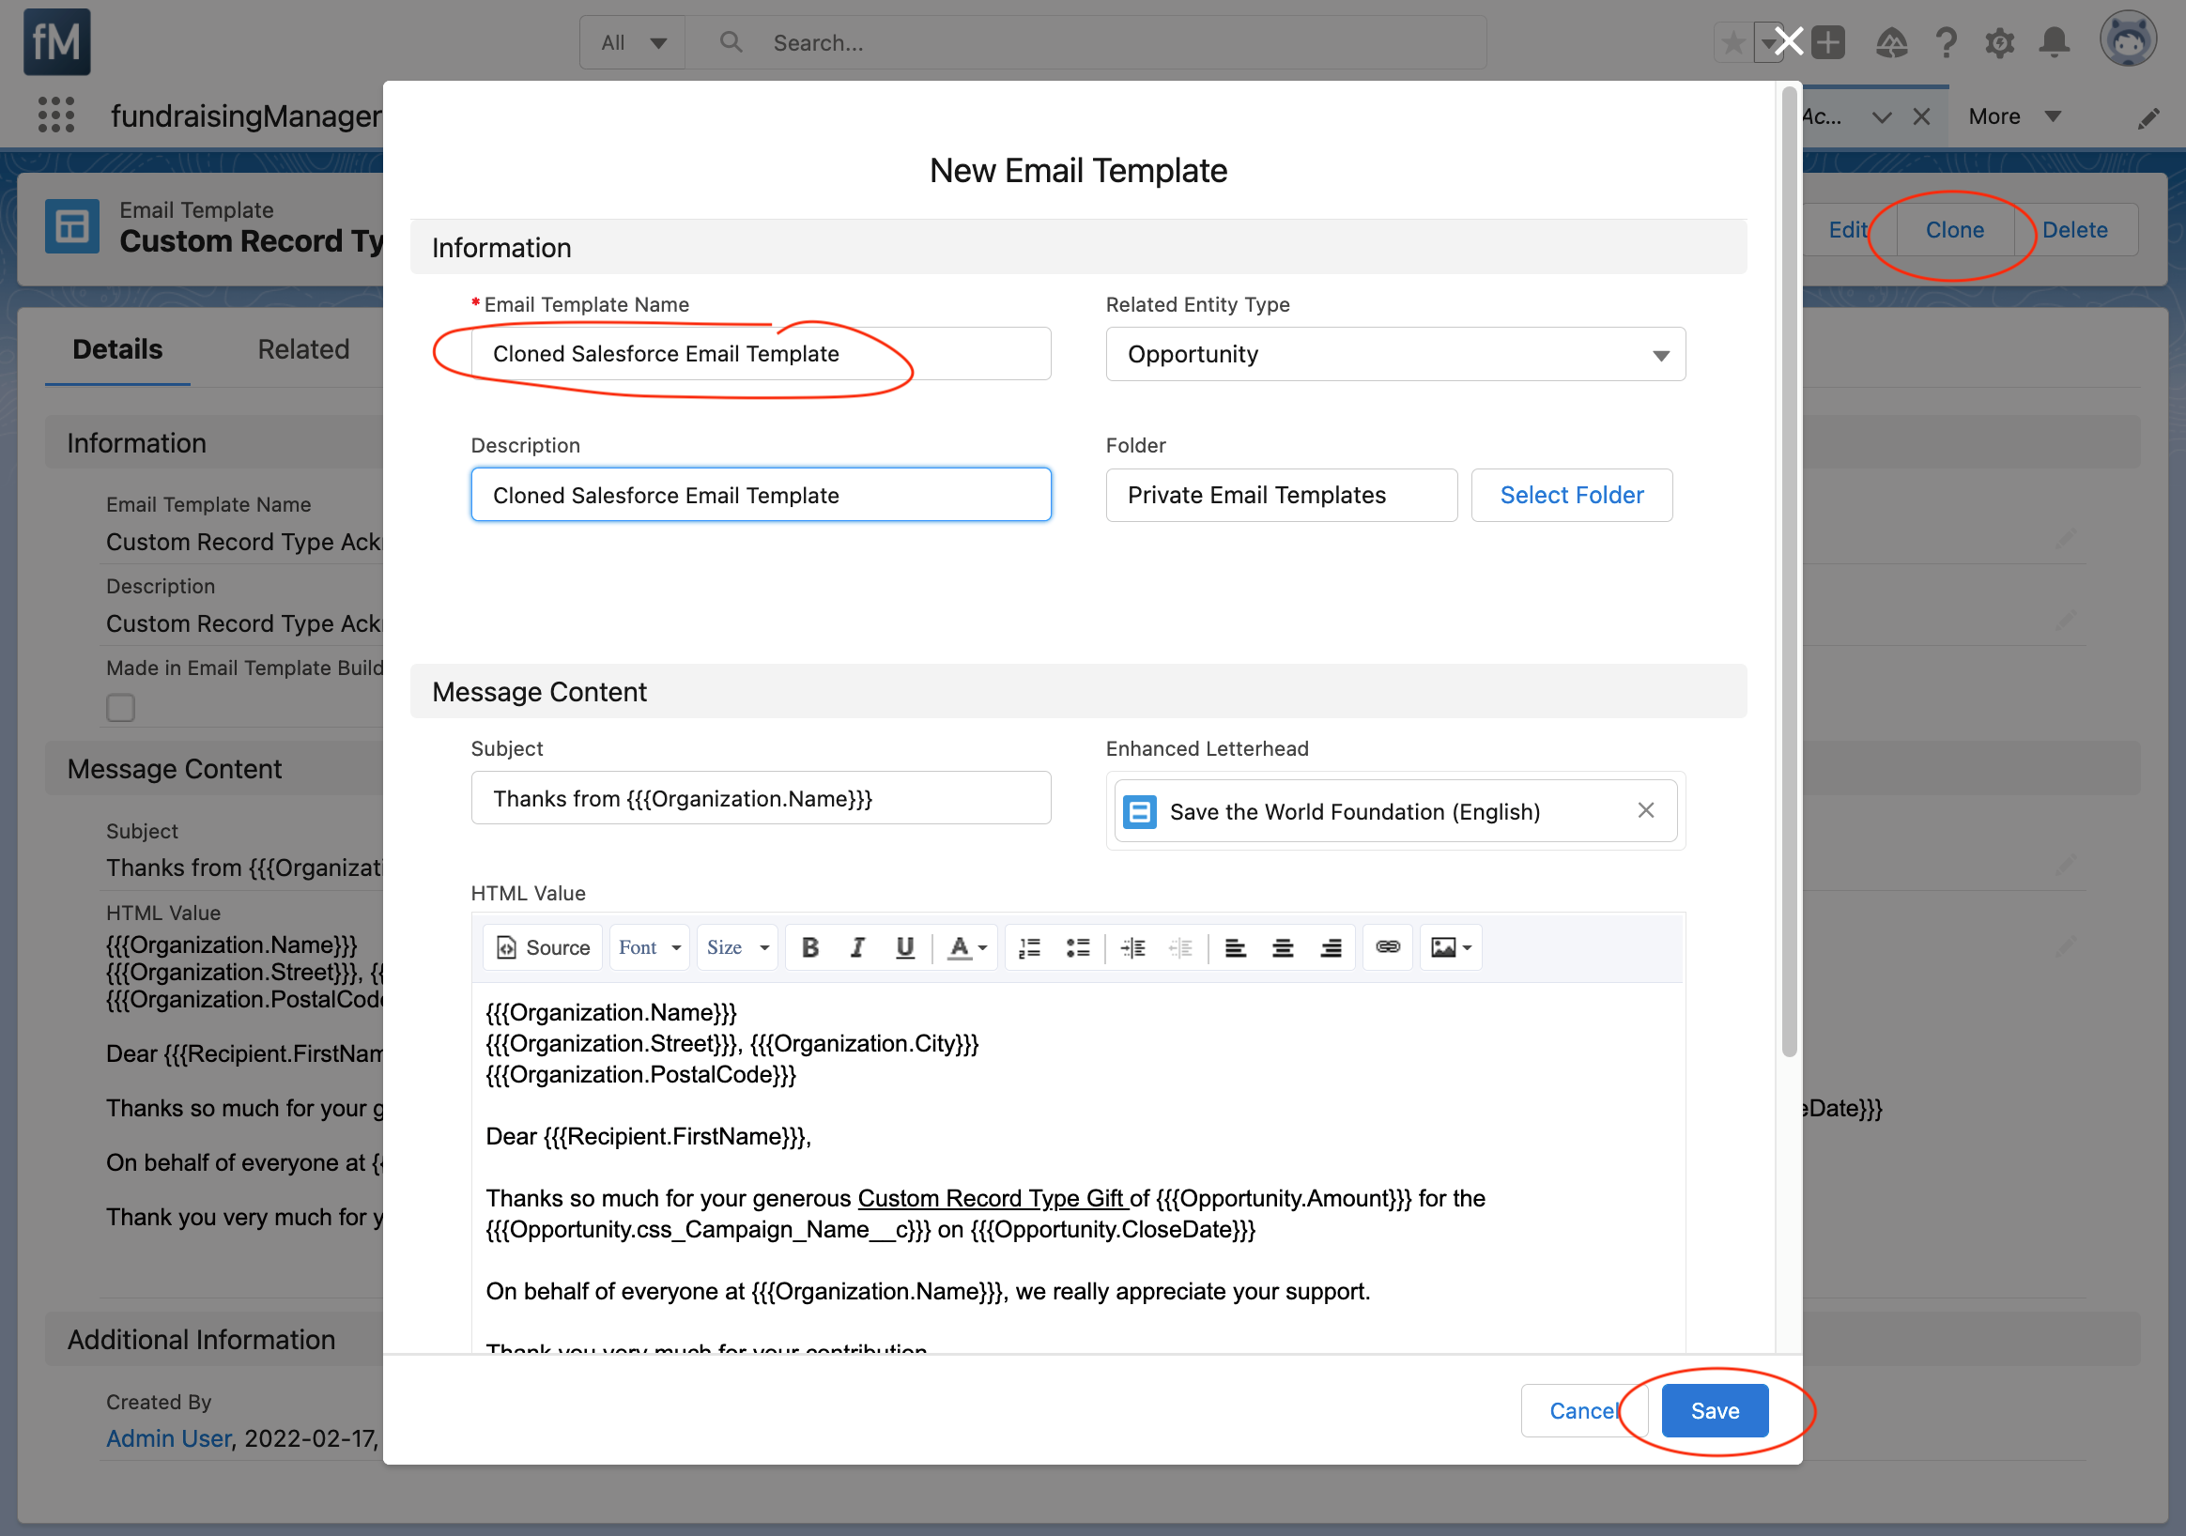This screenshot has width=2186, height=1536.
Task: Click the Select Folder button
Action: [x=1571, y=495]
